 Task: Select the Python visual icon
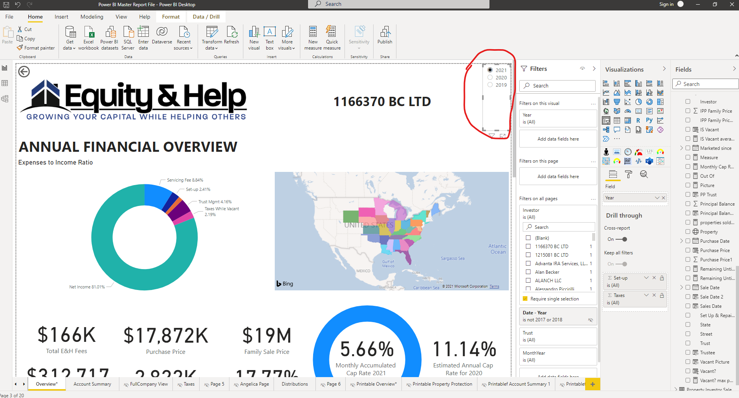649,120
